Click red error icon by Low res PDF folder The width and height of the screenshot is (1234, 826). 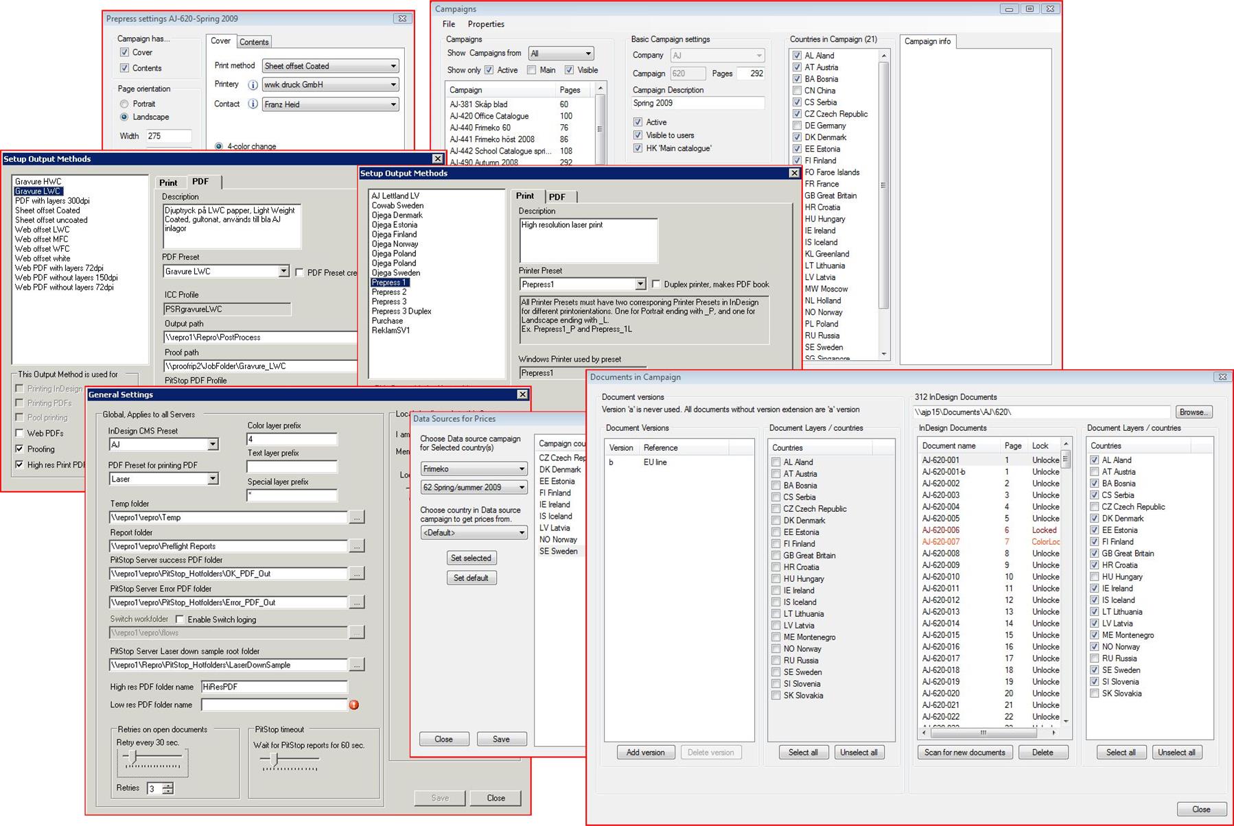[x=354, y=705]
